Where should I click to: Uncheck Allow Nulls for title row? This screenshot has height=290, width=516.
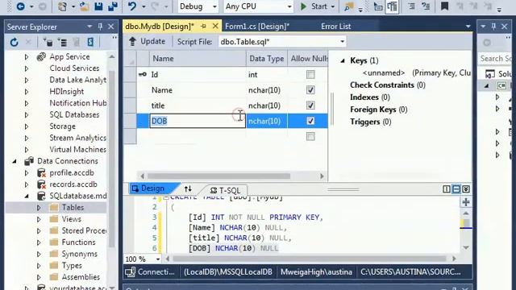310,106
